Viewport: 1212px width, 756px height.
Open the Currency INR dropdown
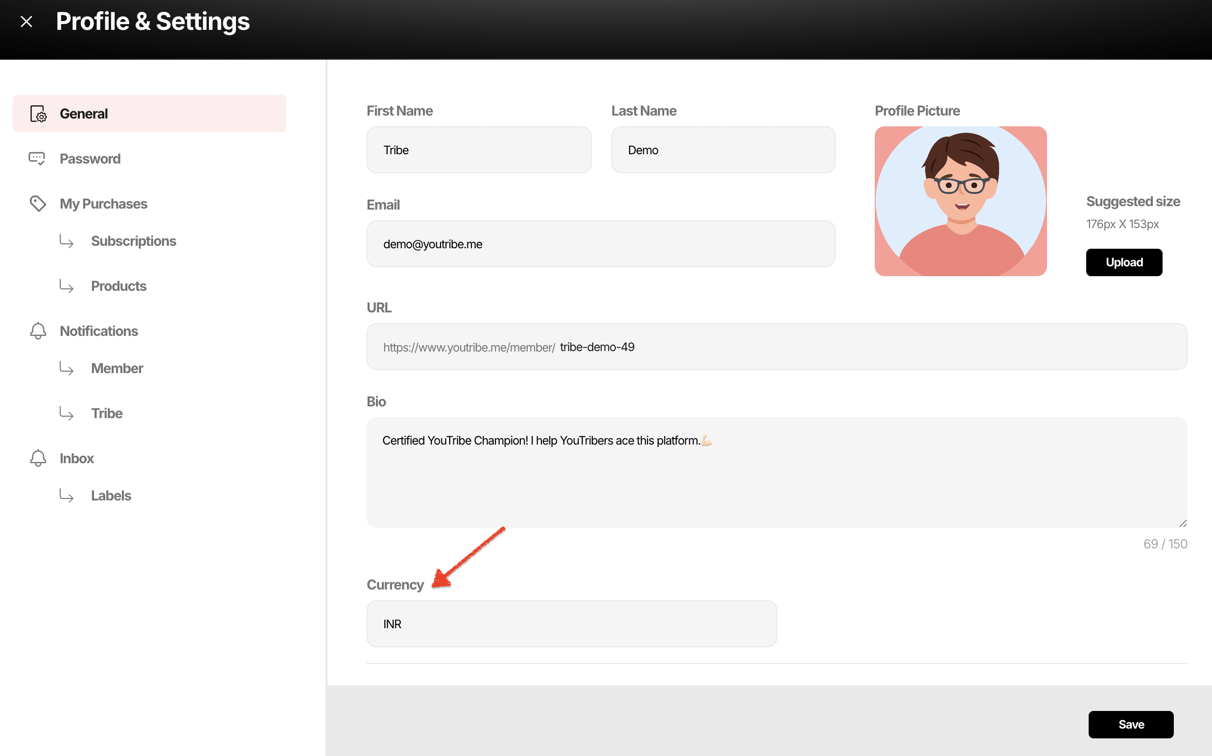pyautogui.click(x=571, y=624)
